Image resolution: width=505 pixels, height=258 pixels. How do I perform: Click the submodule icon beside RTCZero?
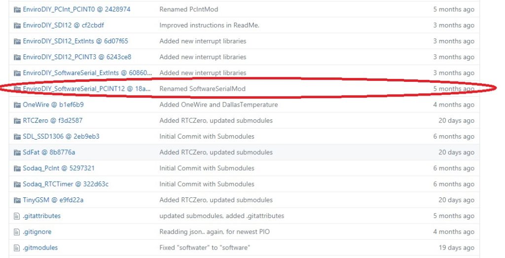17,120
